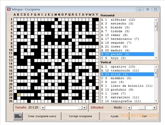165x125 pixels.
Task: Select horizontal clue 'hereditario (7)'
Action: click(127, 39)
